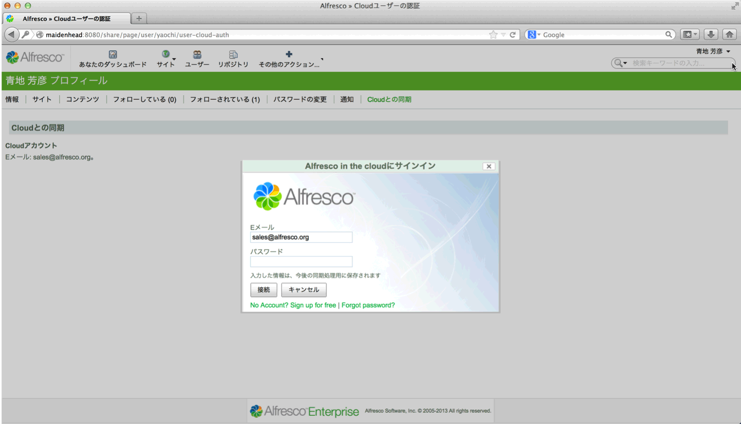Open search options dropdown magnifier

(620, 63)
